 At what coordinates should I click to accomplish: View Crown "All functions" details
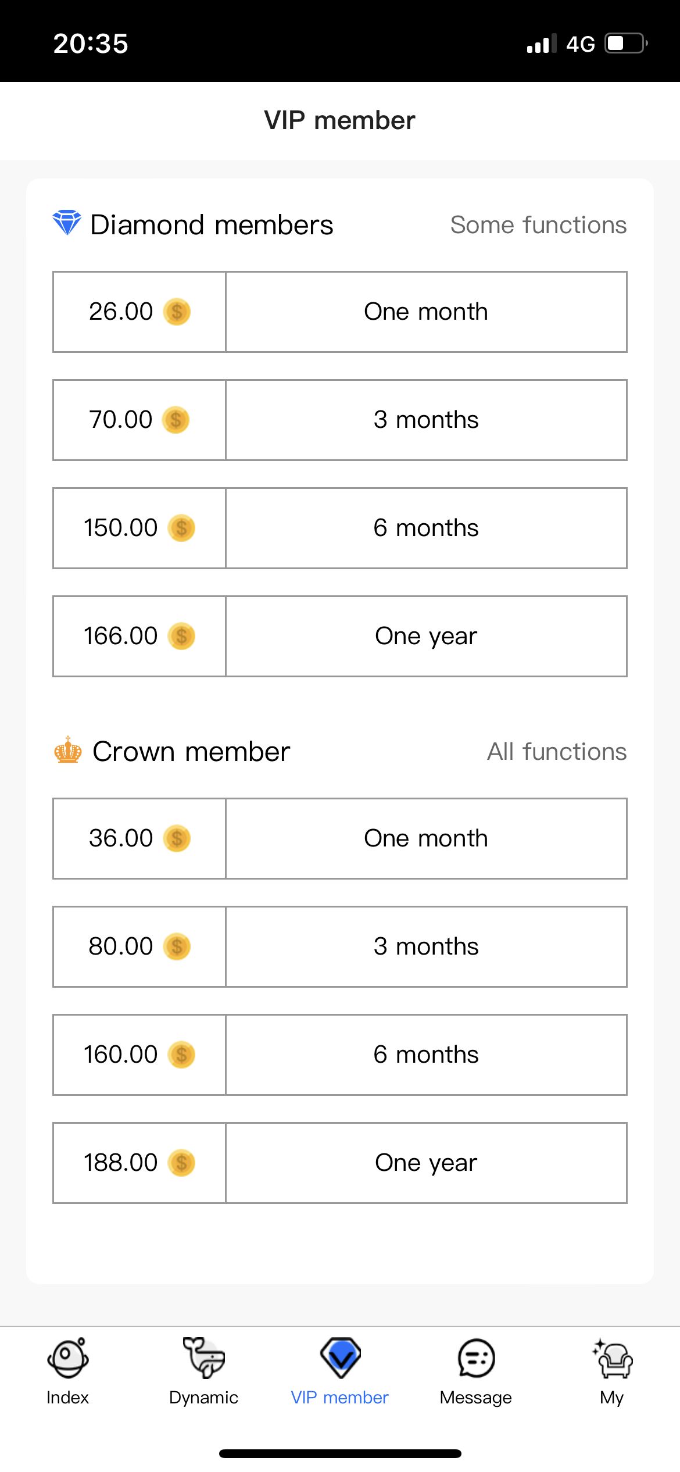pos(556,752)
